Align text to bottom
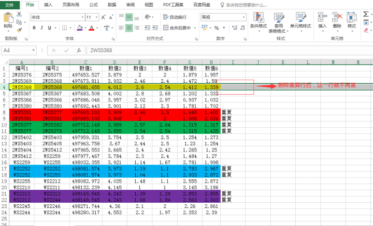Viewport: 373px width, 226px height. coord(137,17)
